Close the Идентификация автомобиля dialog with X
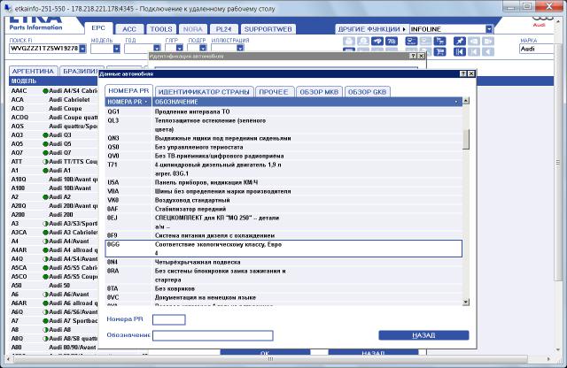 tap(421, 56)
